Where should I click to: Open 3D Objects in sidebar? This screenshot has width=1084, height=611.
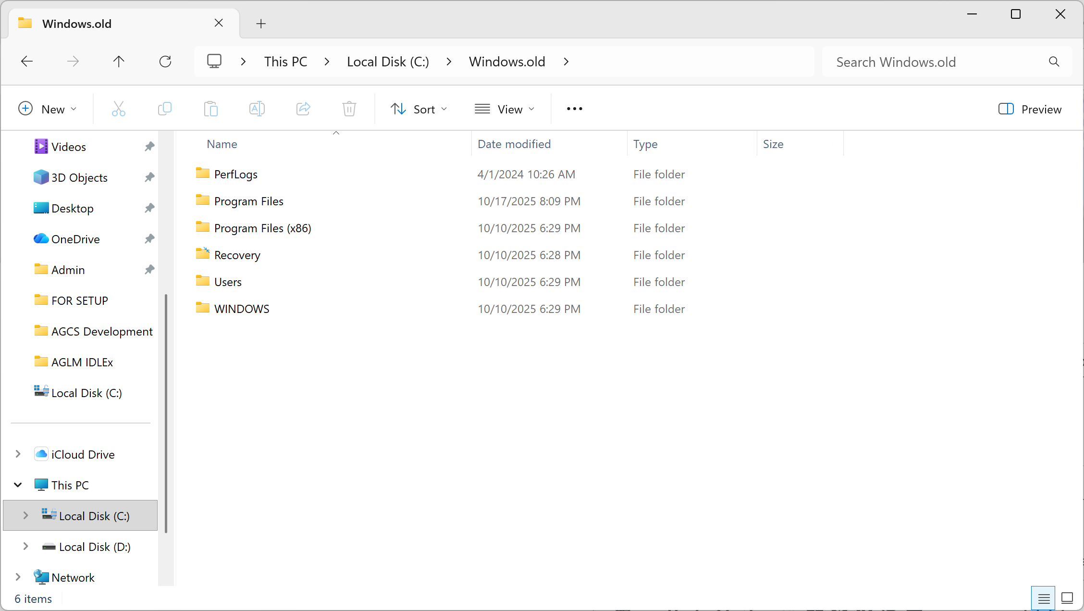tap(79, 177)
